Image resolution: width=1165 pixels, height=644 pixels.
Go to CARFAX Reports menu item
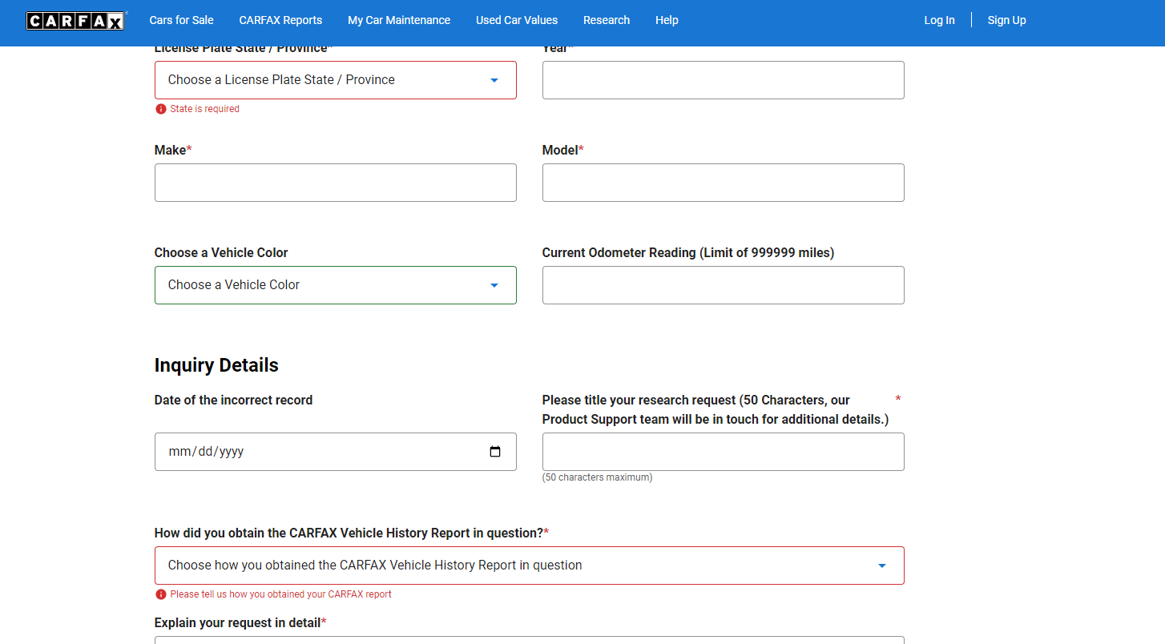[280, 20]
